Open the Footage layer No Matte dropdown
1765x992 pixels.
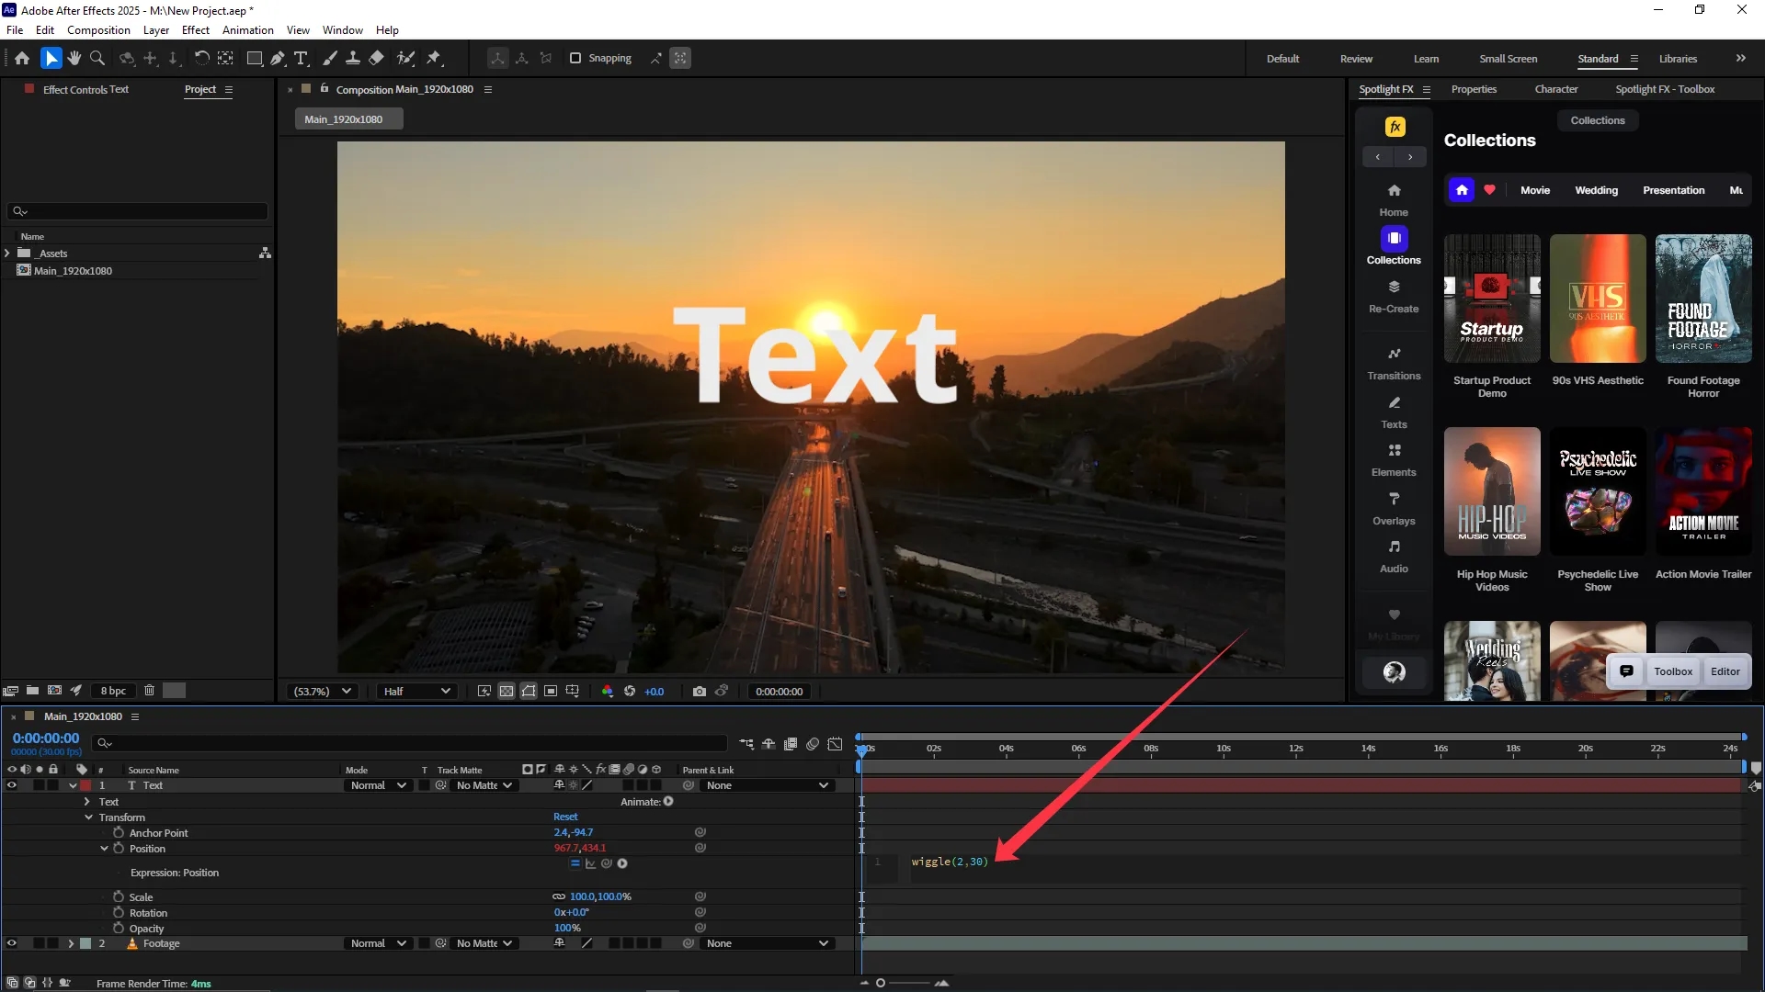pyautogui.click(x=484, y=943)
